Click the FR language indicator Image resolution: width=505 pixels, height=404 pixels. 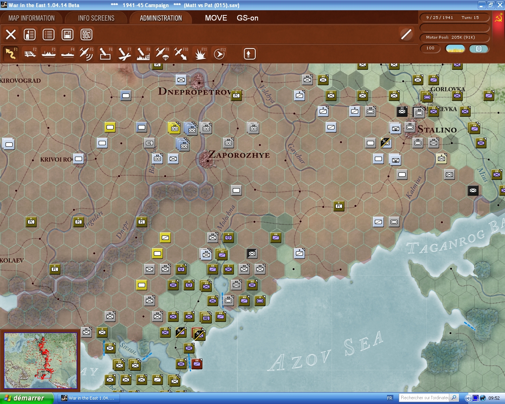390,398
